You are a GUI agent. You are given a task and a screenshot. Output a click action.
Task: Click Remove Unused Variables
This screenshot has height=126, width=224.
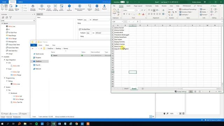click(80, 8)
